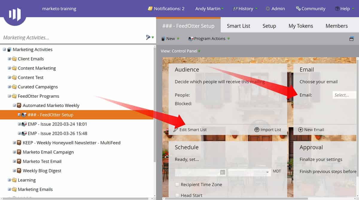Screen dimensions: 359x200
Task: Select Marketo Email Campaign tree item
Action: (x=48, y=152)
